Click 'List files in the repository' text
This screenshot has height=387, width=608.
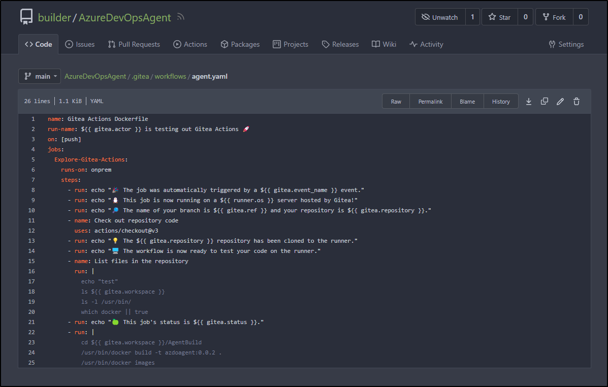tap(142, 261)
